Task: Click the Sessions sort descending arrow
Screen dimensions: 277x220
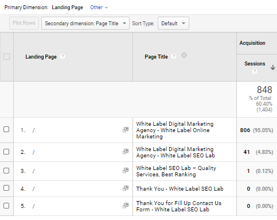Action: coord(273,67)
